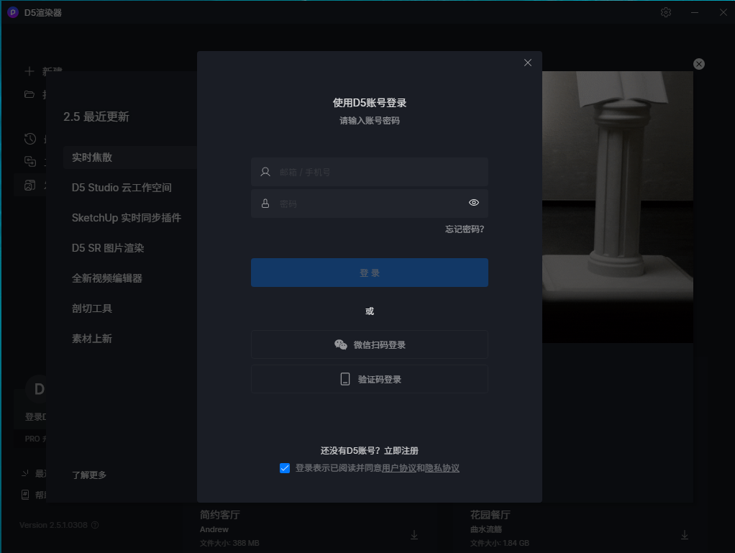
Task: Uncheck the user agreement checkbox
Action: click(285, 468)
